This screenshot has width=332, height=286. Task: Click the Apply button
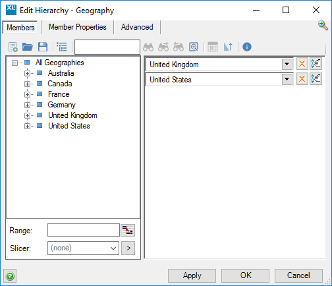192,275
